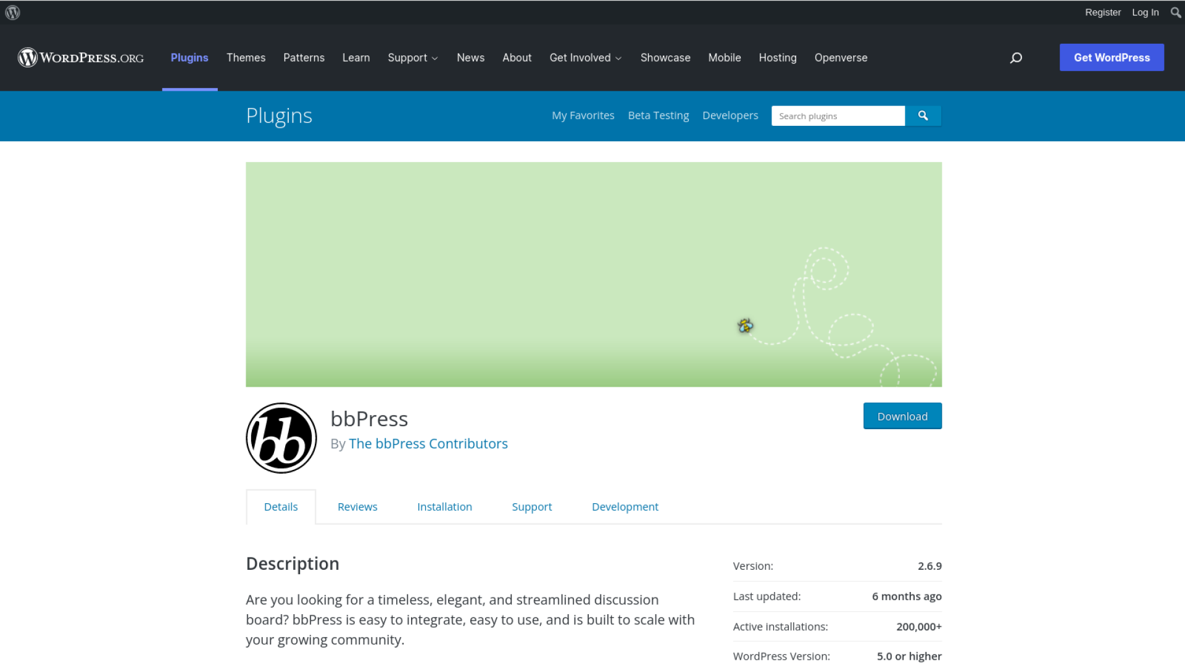Click the bee illustration in the banner
The image size is (1185, 666).
[x=745, y=326]
